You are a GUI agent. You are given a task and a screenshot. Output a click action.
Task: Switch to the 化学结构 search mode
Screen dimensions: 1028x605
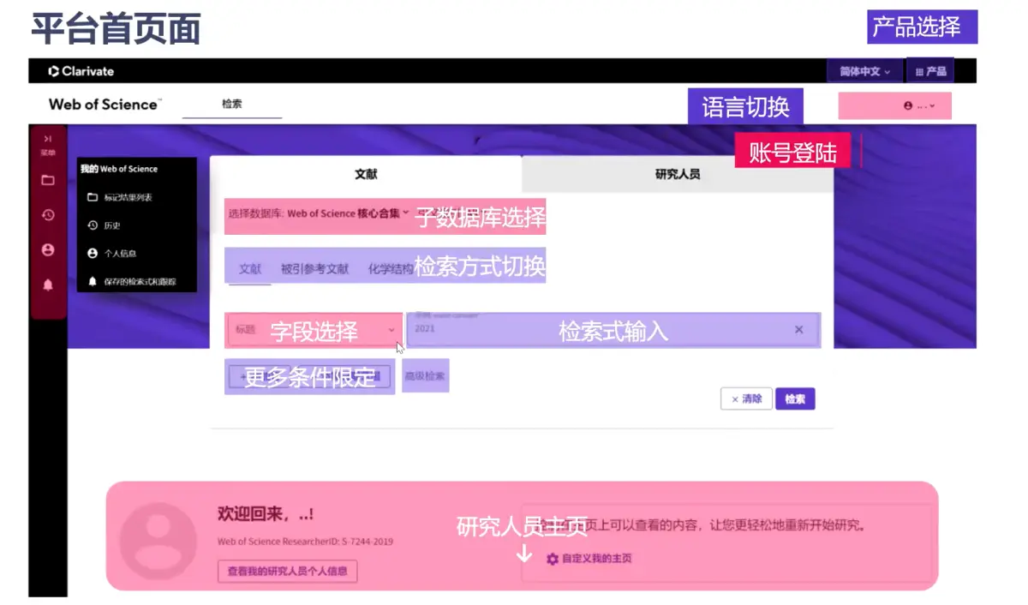pos(391,269)
